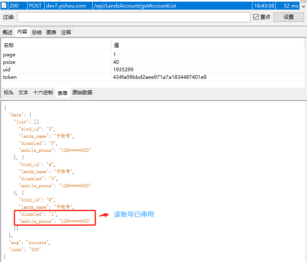Click the 设置 button
This screenshot has width=307, height=262.
pos(289,17)
